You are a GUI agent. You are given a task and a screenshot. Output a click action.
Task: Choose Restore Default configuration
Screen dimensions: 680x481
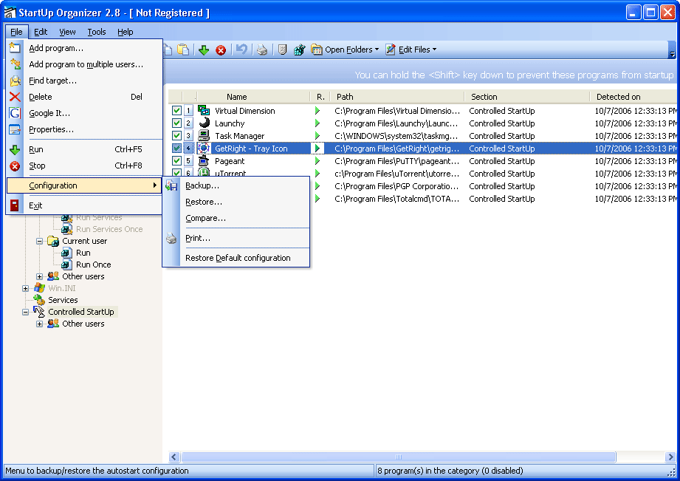tap(236, 258)
